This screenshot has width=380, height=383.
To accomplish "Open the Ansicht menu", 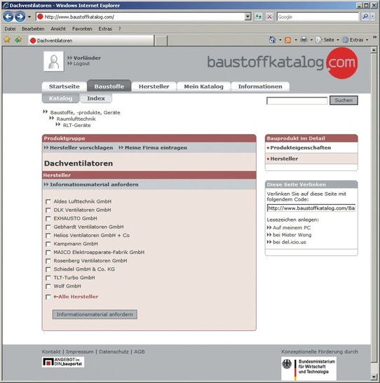I will coord(58,29).
